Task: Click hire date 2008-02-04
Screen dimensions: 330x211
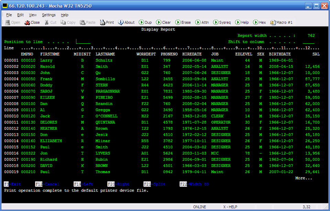Action: (194, 104)
